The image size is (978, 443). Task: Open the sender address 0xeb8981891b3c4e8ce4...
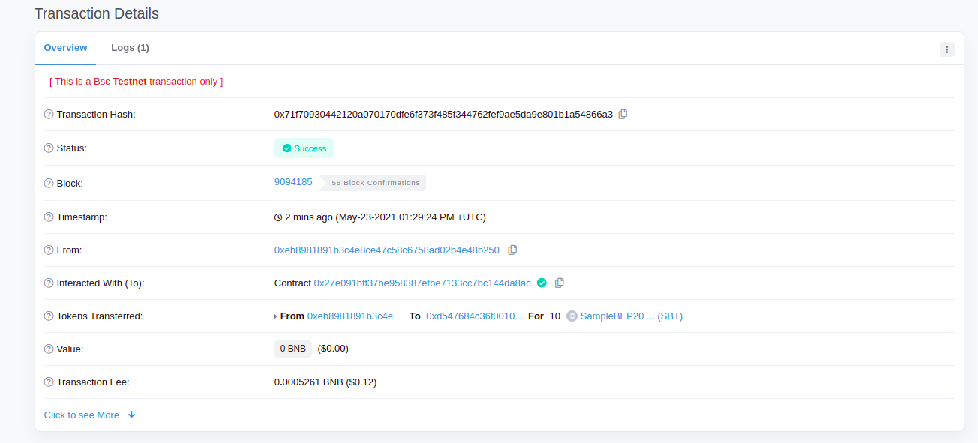coord(387,250)
